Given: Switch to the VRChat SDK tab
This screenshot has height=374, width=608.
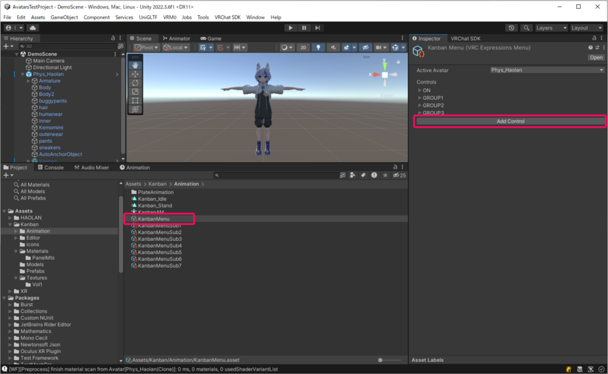Looking at the screenshot, I should (465, 38).
